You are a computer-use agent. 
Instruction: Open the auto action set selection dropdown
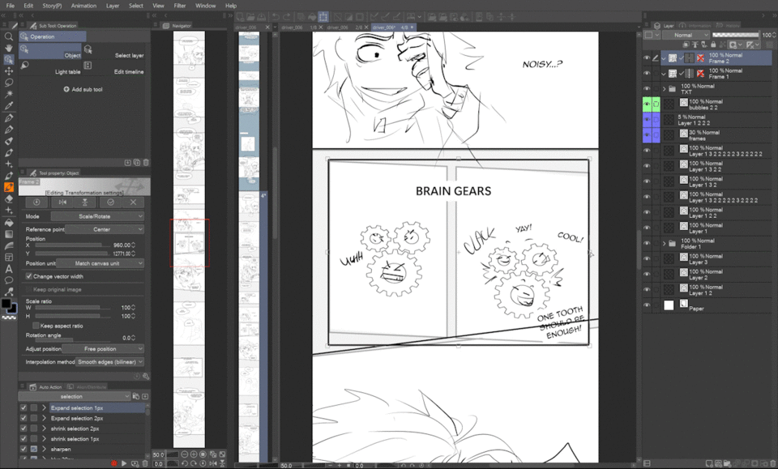tap(75, 397)
